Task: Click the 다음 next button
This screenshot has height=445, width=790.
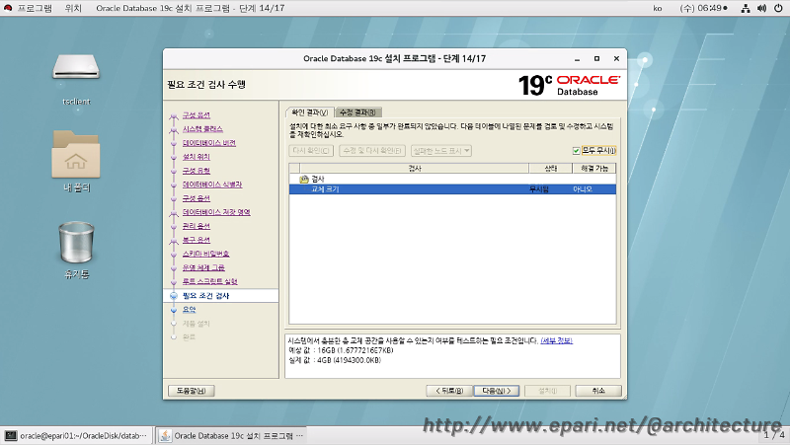Action: click(497, 391)
